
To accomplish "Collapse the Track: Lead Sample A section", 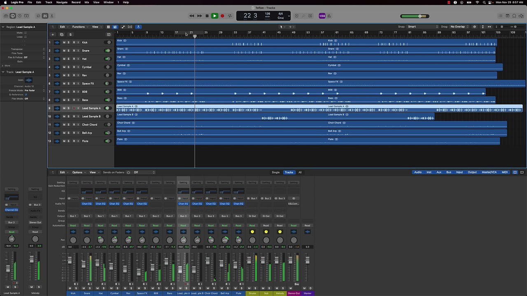I will 2,72.
